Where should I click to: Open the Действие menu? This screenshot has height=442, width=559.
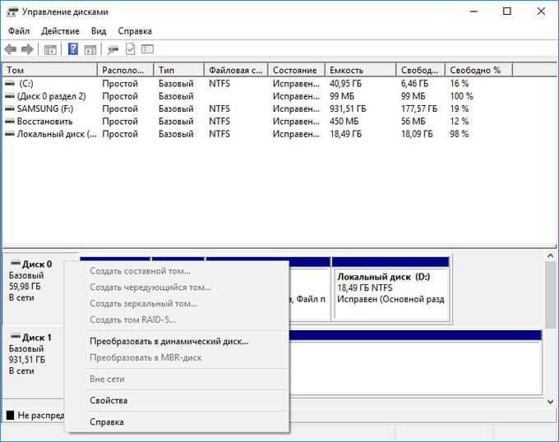60,30
